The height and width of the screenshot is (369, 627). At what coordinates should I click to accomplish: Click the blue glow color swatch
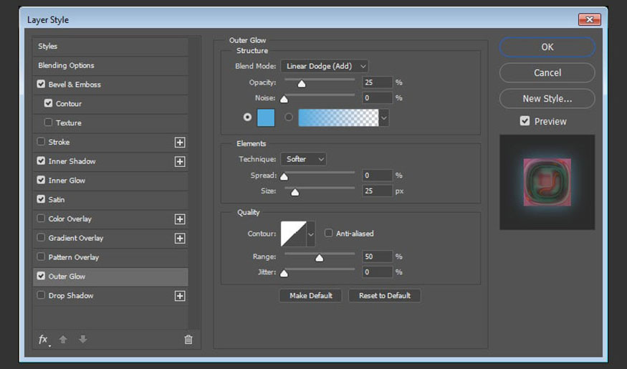click(266, 118)
